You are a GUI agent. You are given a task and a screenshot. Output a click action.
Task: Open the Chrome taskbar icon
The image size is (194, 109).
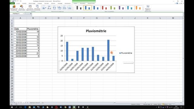pyautogui.click(x=65, y=107)
